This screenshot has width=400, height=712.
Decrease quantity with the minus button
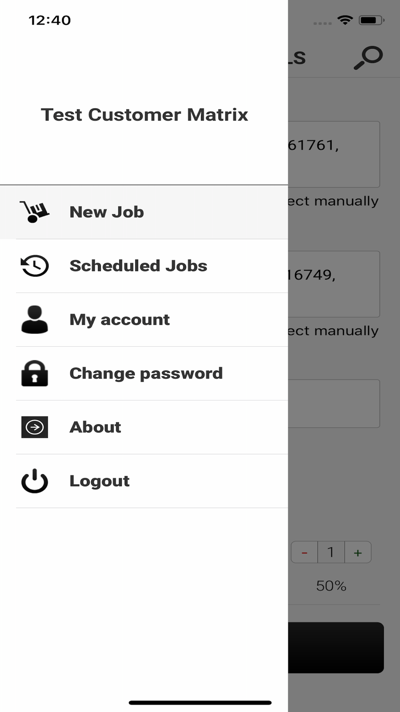(304, 553)
